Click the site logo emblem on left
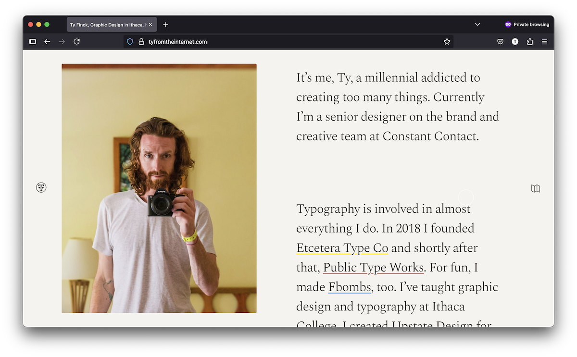This screenshot has width=577, height=357. click(x=41, y=187)
